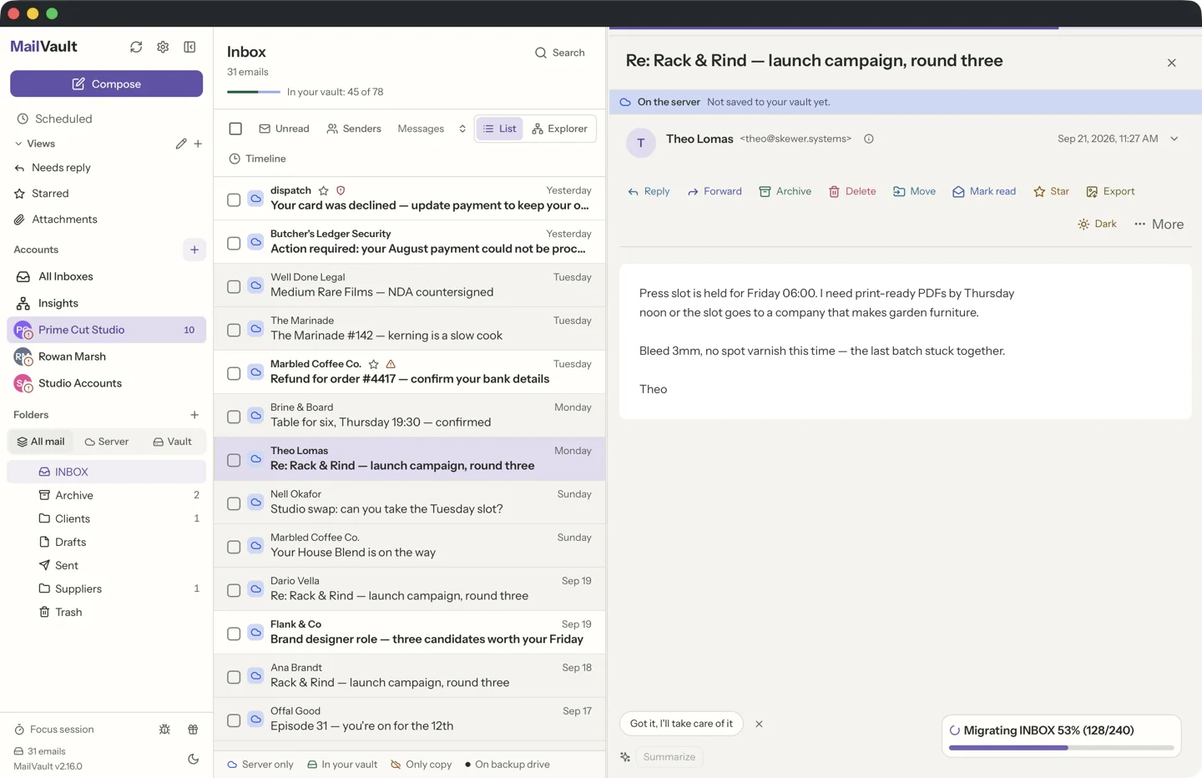The height and width of the screenshot is (778, 1202).
Task: Star the dispatch email
Action: 324,190
